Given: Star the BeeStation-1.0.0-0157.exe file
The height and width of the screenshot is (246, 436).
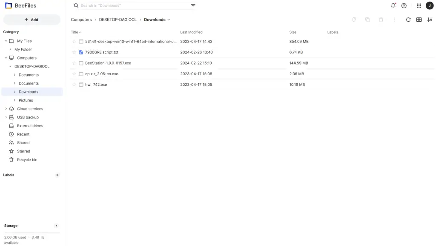Looking at the screenshot, I should (74, 63).
